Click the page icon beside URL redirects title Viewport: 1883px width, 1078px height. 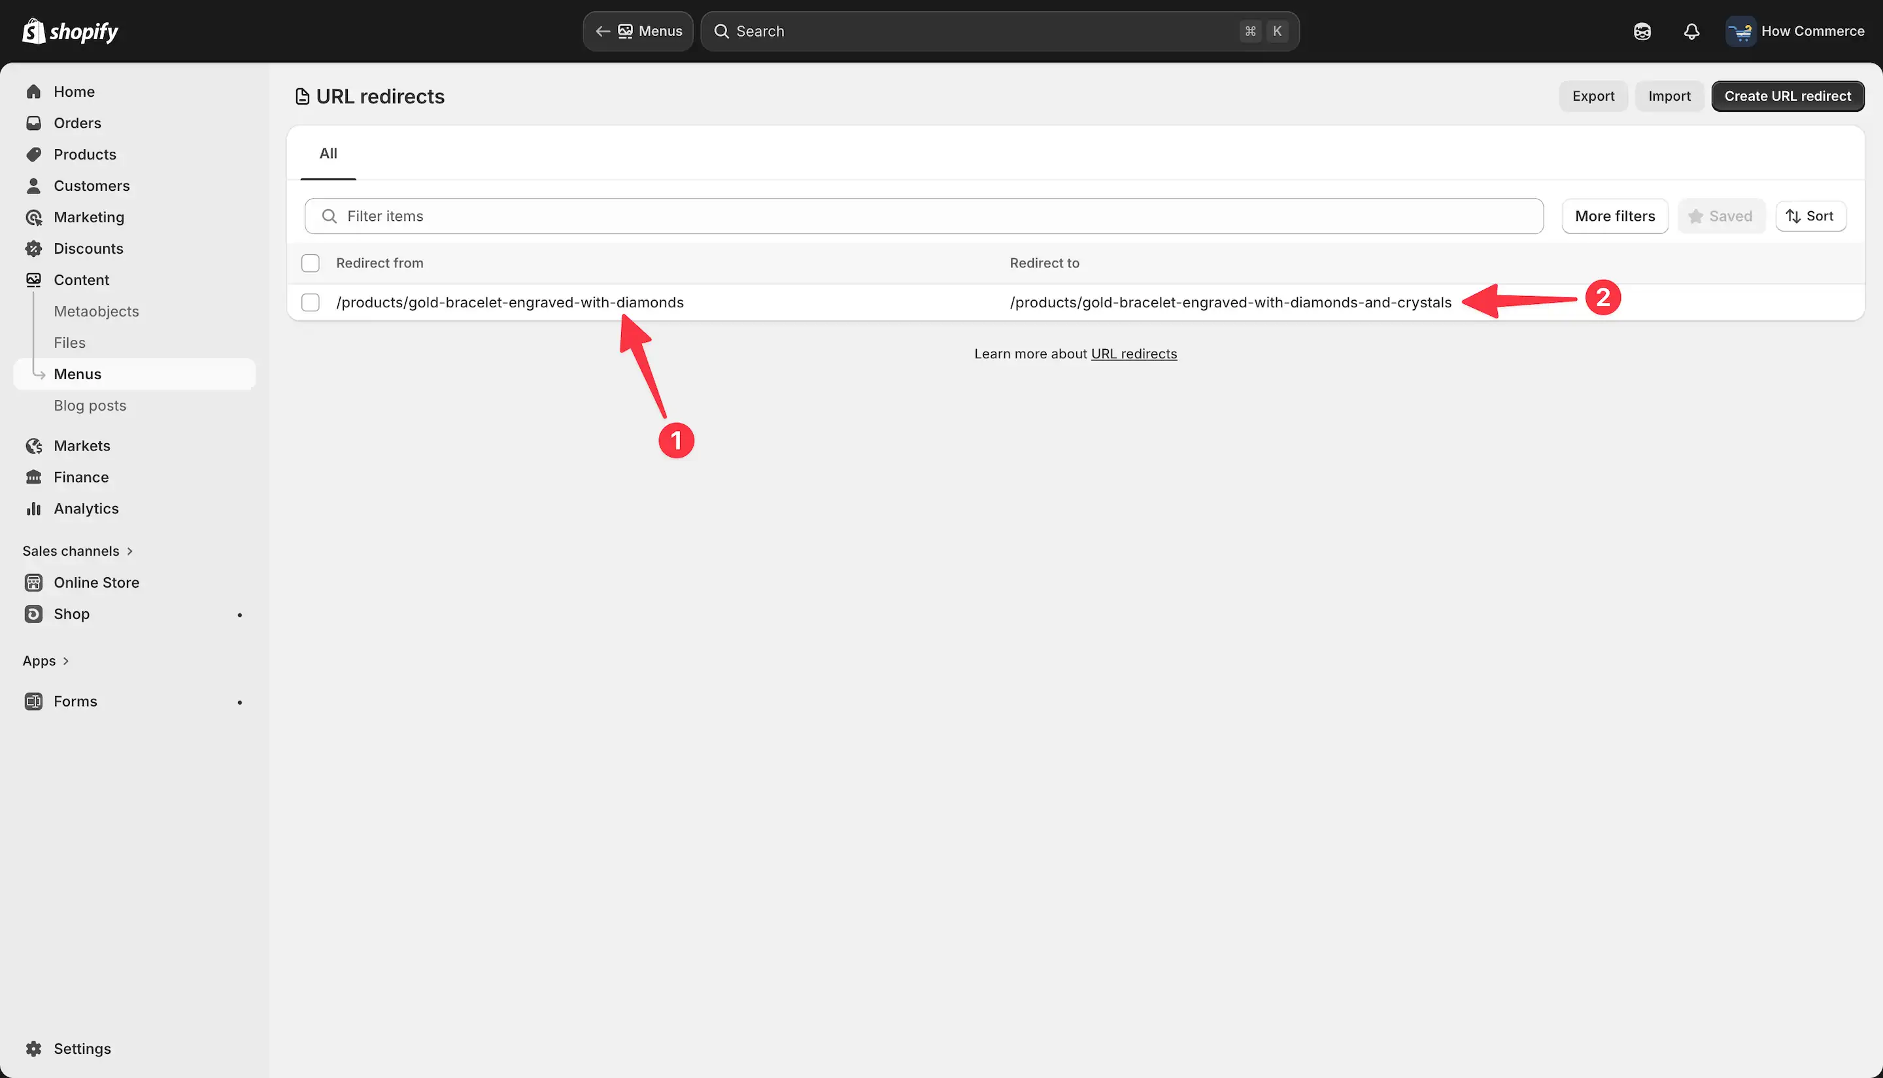[302, 96]
